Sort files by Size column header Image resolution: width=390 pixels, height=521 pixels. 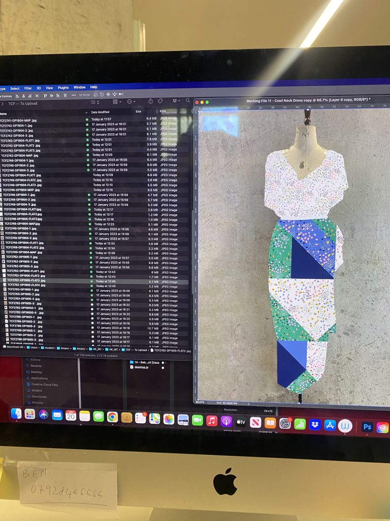tap(138, 111)
